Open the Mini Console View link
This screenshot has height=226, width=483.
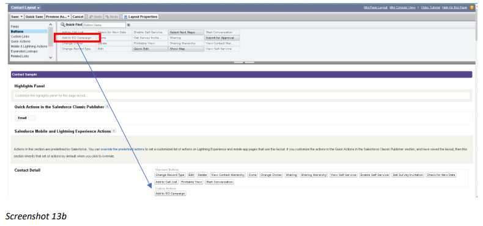(402, 7)
